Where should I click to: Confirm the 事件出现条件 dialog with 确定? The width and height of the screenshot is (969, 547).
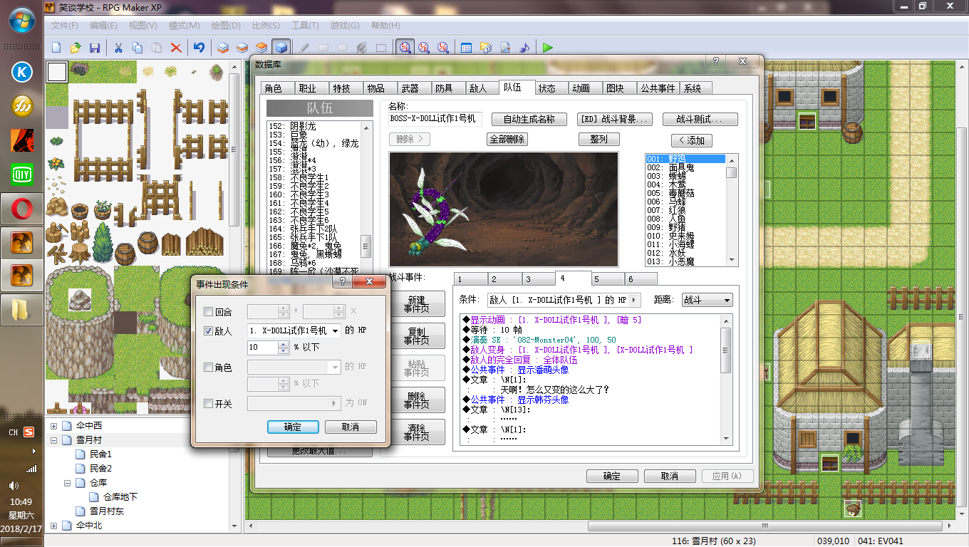coord(293,427)
